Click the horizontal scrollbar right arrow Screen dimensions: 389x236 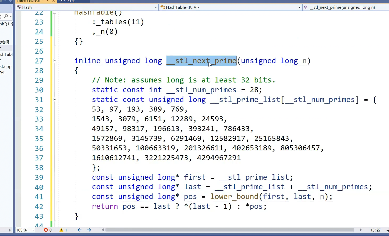tap(361, 230)
